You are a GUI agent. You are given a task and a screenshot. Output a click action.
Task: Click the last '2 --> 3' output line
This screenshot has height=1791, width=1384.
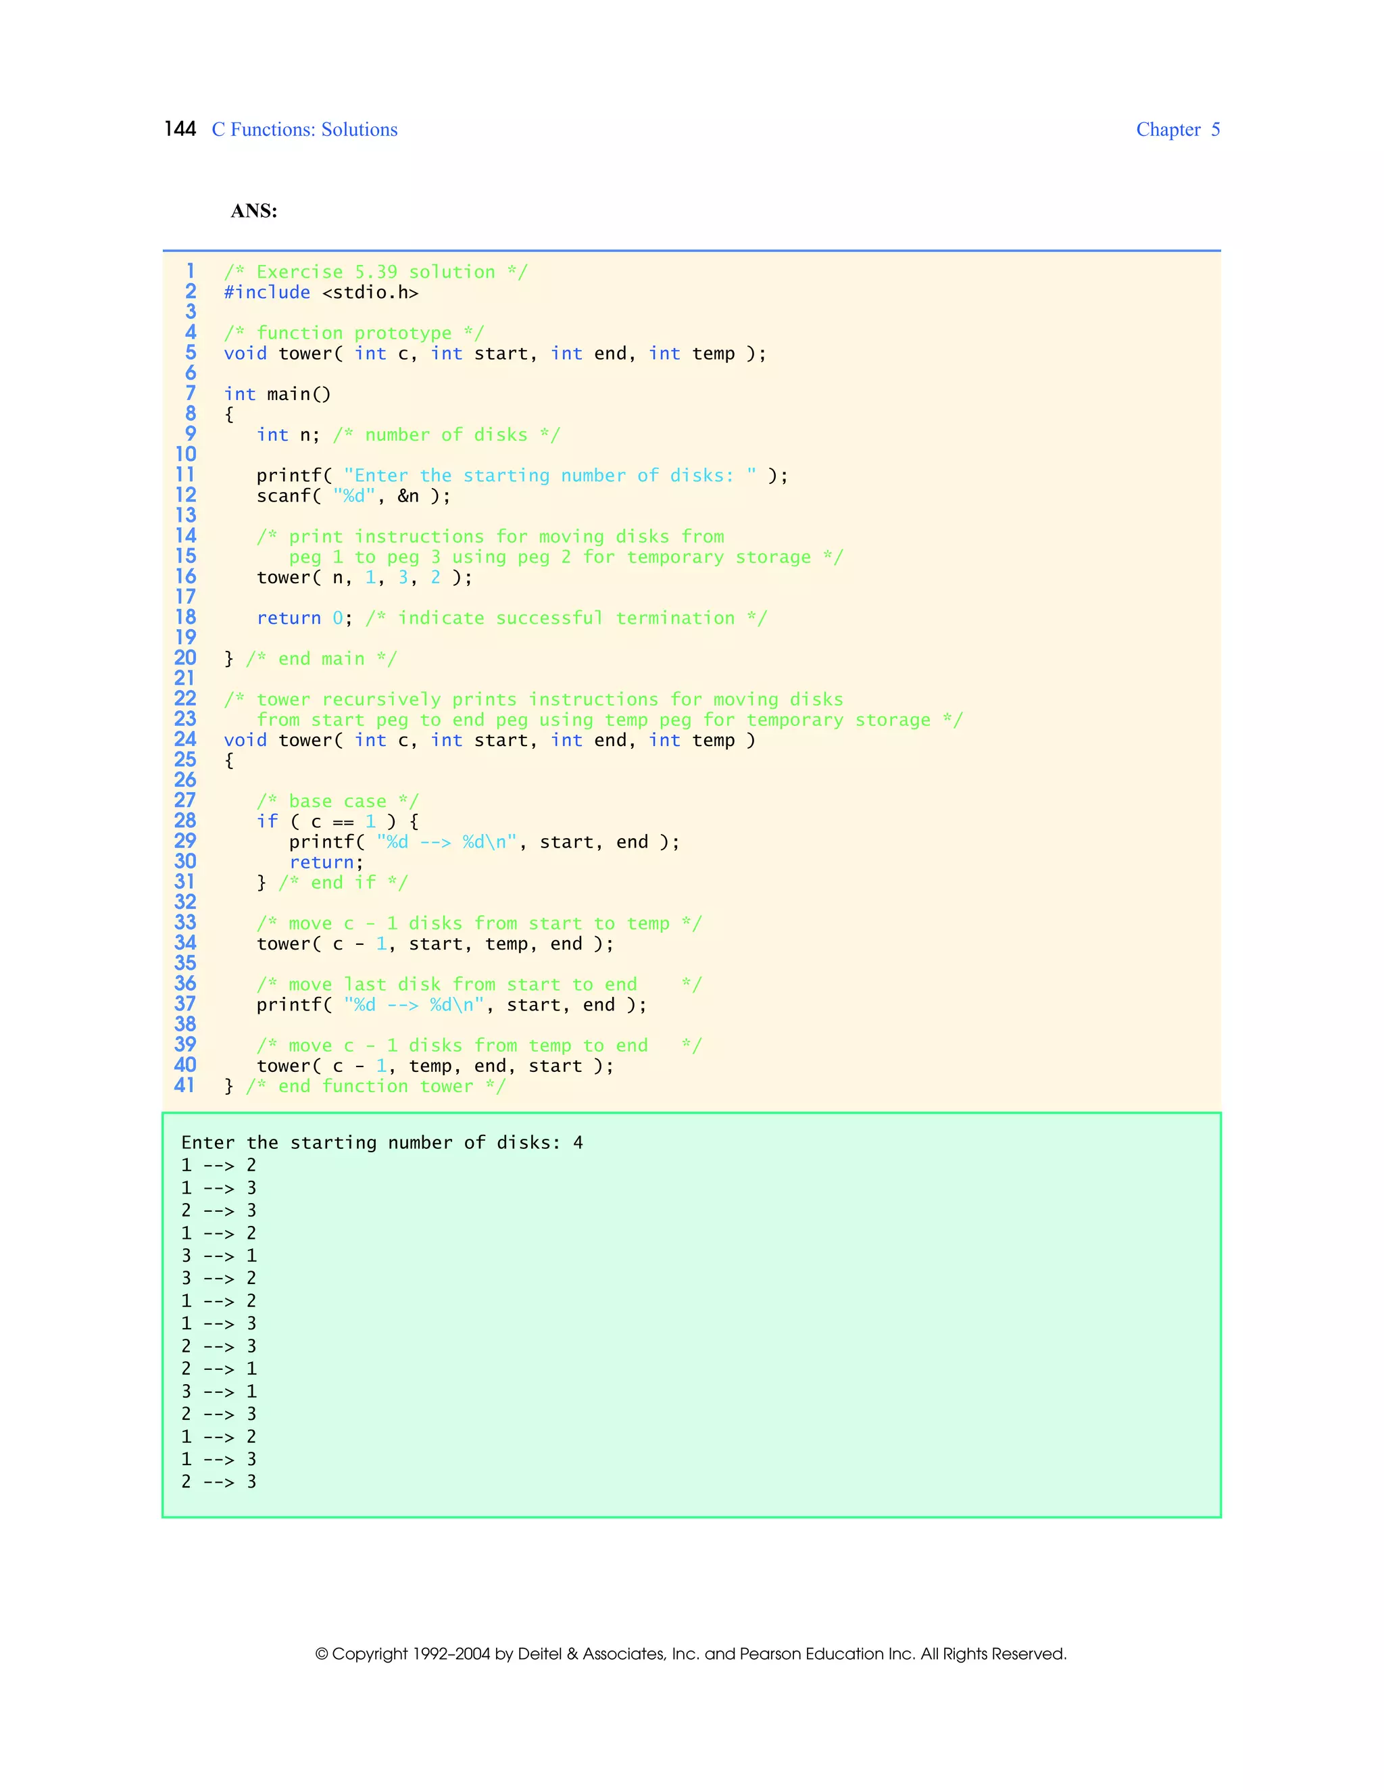pyautogui.click(x=218, y=1482)
